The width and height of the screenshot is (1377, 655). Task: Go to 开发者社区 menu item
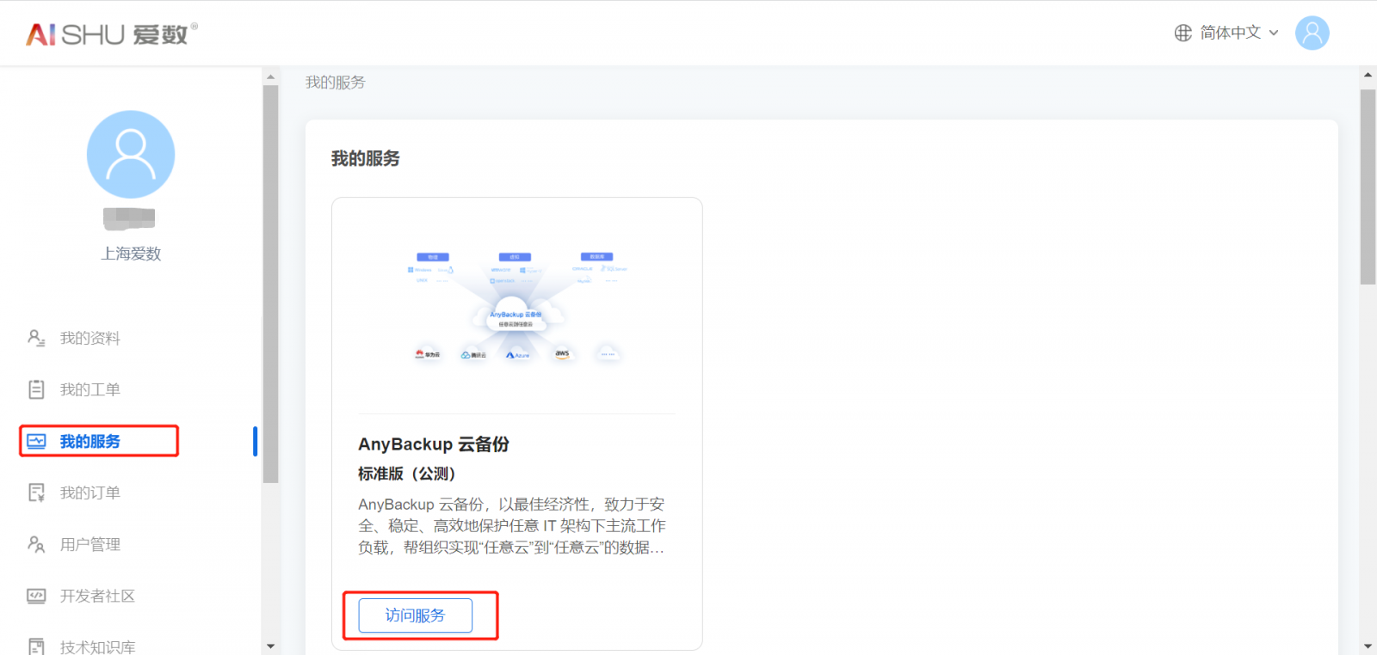(x=97, y=596)
